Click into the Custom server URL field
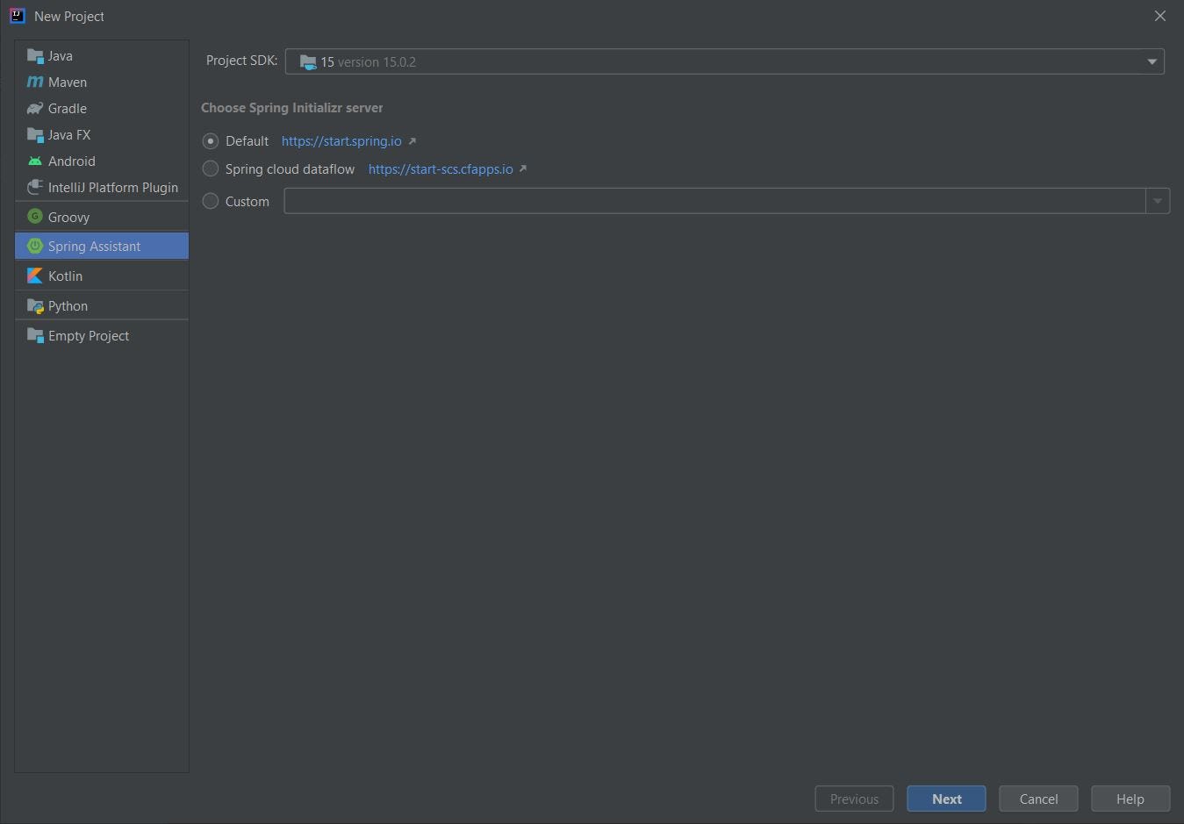The image size is (1184, 824). [x=714, y=201]
